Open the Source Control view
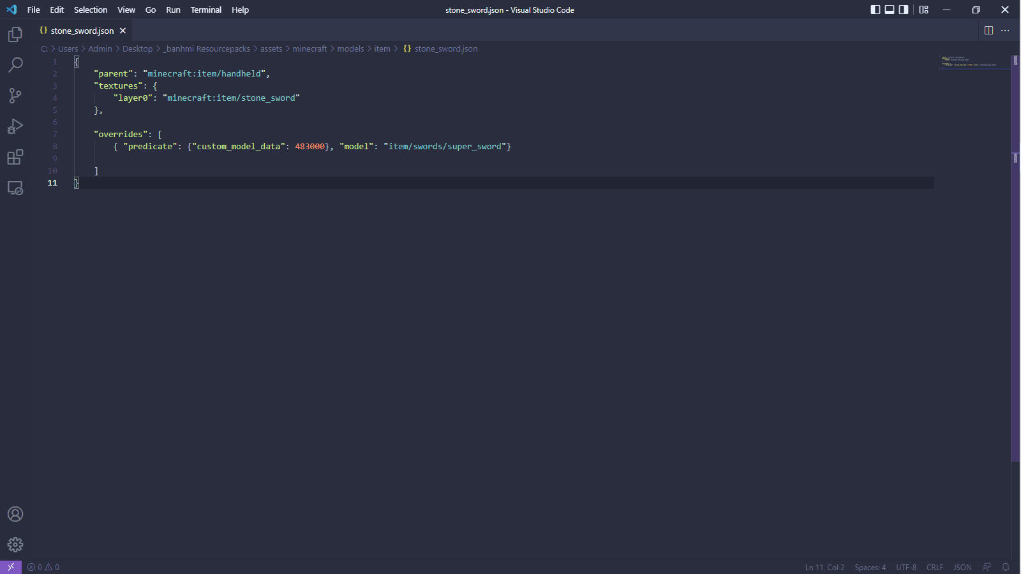Screen dimensions: 1021x574 pyautogui.click(x=15, y=96)
